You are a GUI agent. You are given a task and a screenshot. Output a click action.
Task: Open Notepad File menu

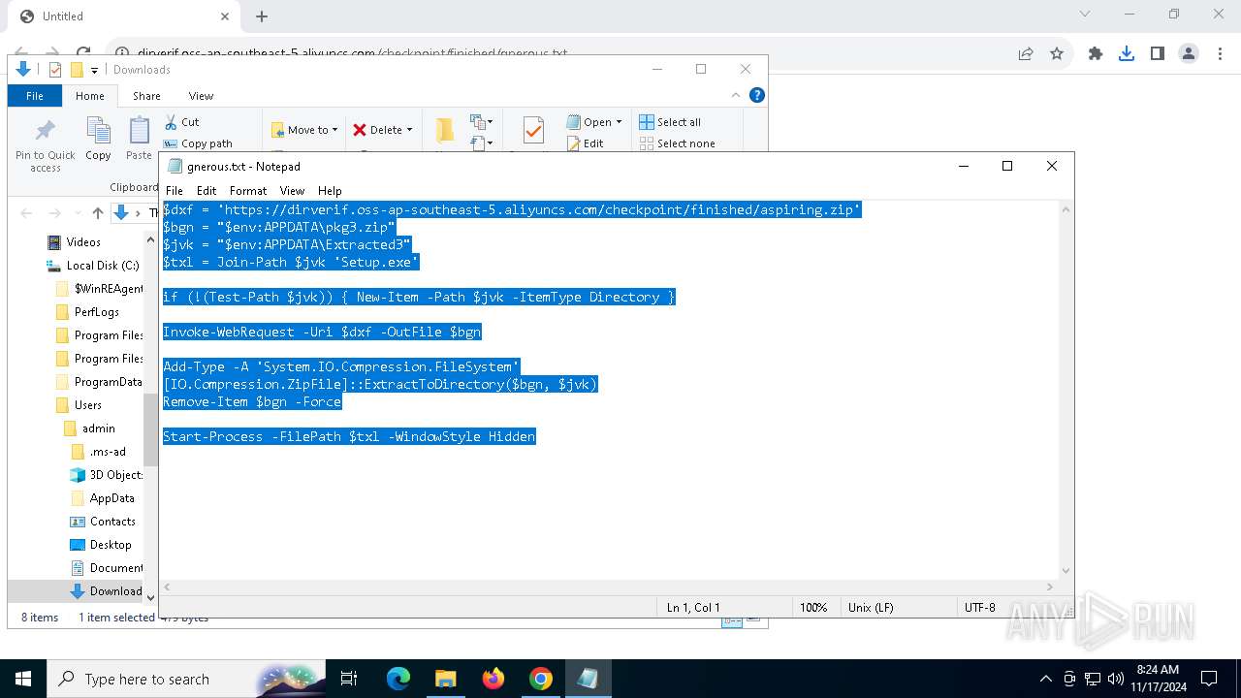coord(175,191)
